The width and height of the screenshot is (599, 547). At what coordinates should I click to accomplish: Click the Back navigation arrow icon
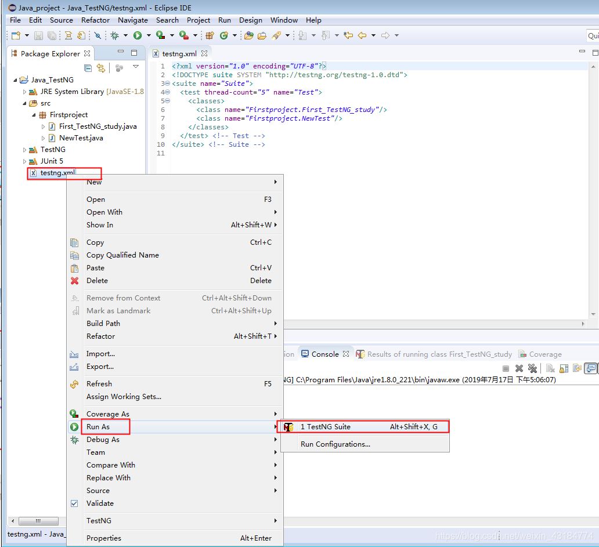362,35
